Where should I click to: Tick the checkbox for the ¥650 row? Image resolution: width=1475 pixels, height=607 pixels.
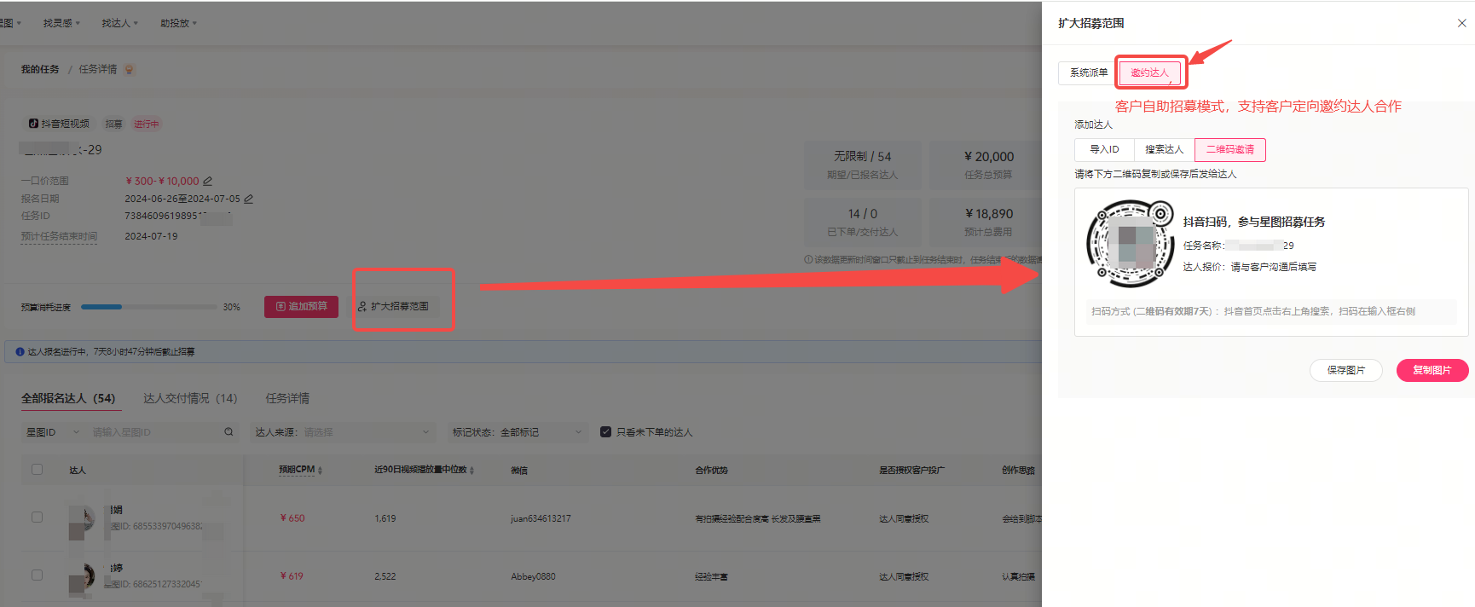[37, 517]
